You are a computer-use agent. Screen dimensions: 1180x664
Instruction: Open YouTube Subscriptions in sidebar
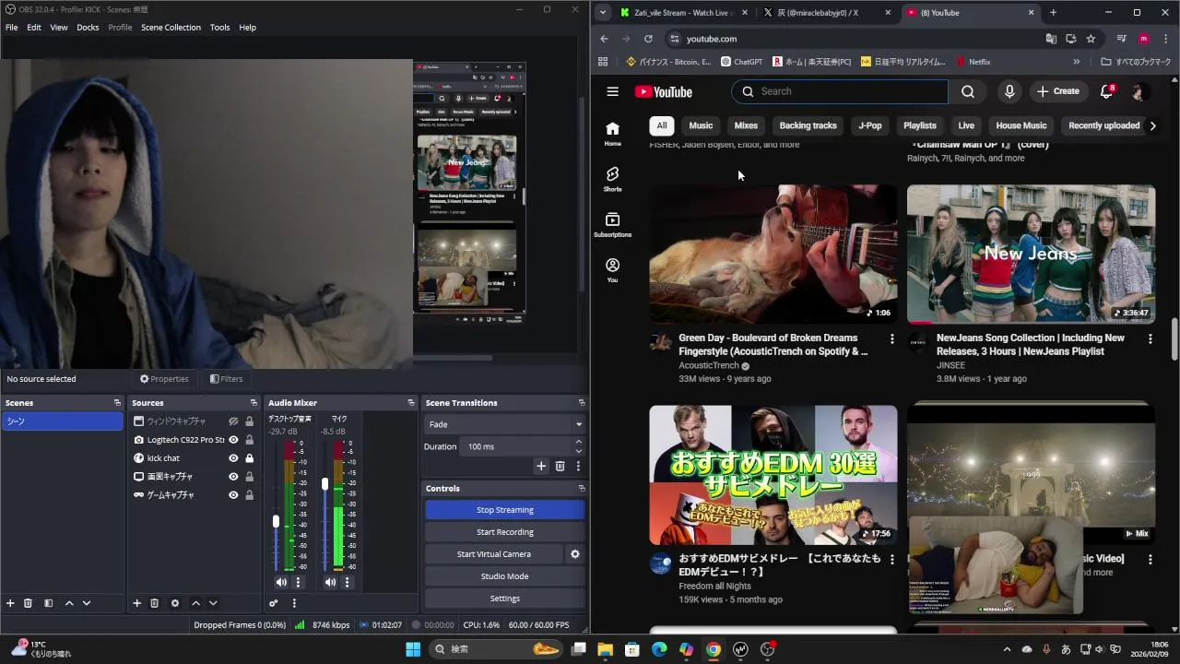click(x=612, y=224)
